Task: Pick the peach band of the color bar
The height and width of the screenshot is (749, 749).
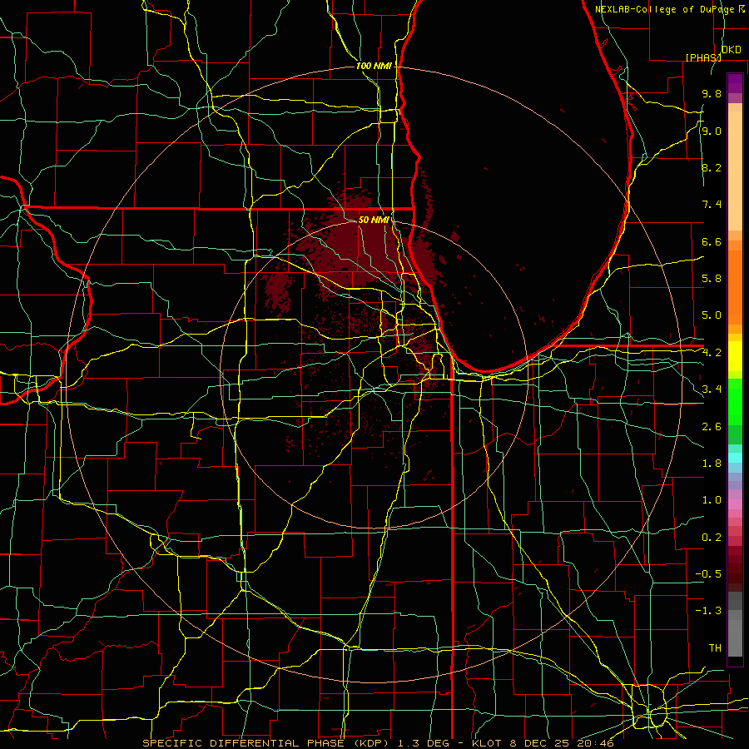Action: coord(735,171)
